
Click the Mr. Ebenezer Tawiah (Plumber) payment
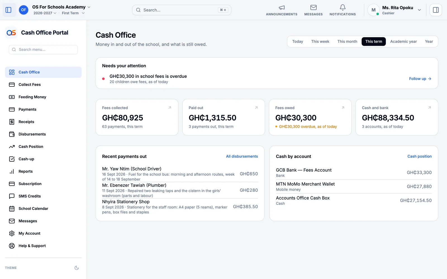pyautogui.click(x=180, y=190)
